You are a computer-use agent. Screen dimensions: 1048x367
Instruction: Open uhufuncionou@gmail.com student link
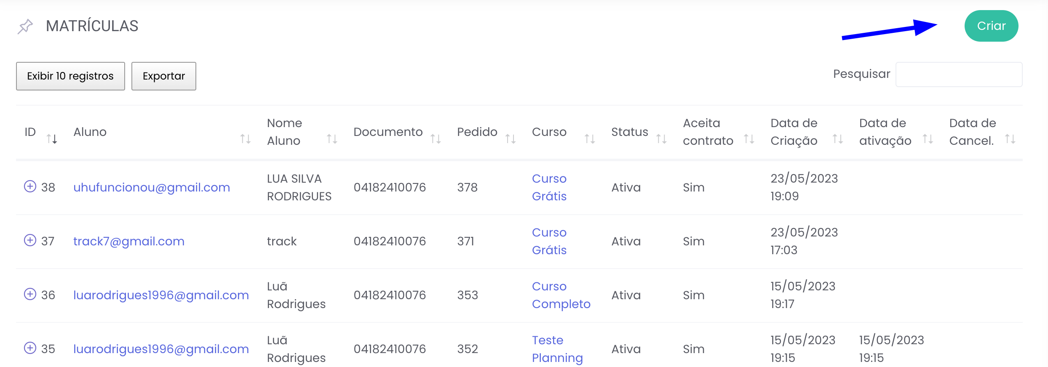coord(152,187)
